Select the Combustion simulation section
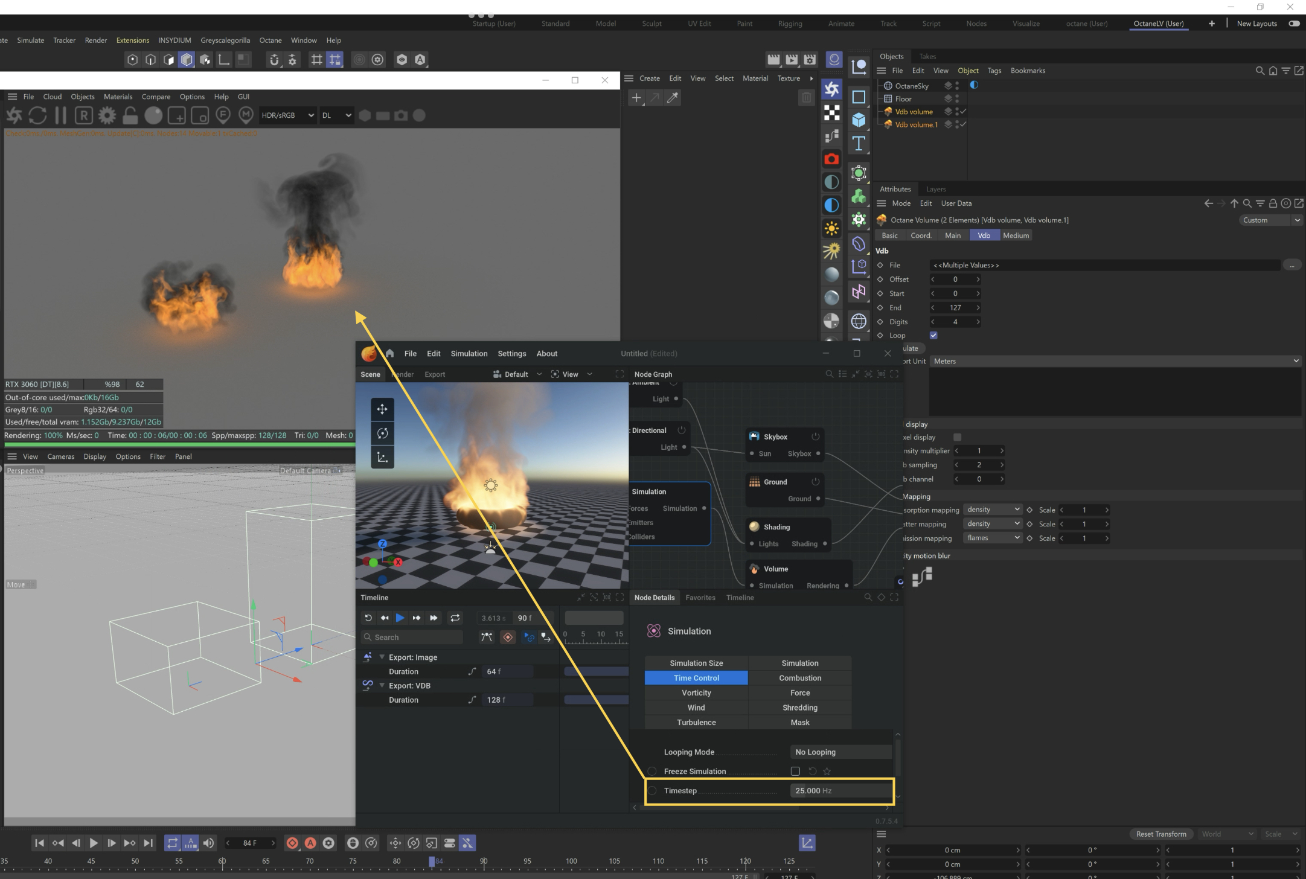 point(799,678)
